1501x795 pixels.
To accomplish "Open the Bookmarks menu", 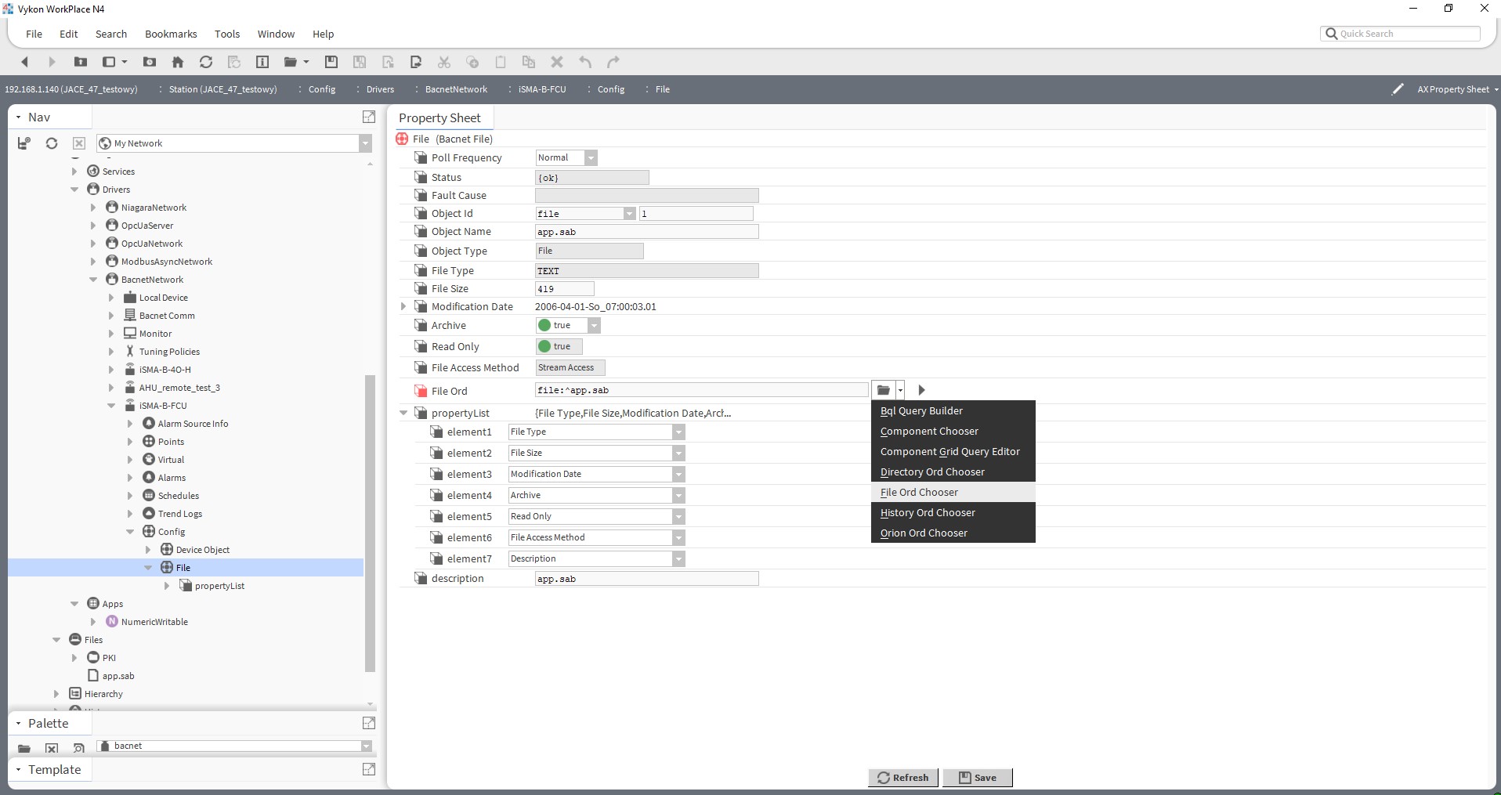I will tap(170, 34).
